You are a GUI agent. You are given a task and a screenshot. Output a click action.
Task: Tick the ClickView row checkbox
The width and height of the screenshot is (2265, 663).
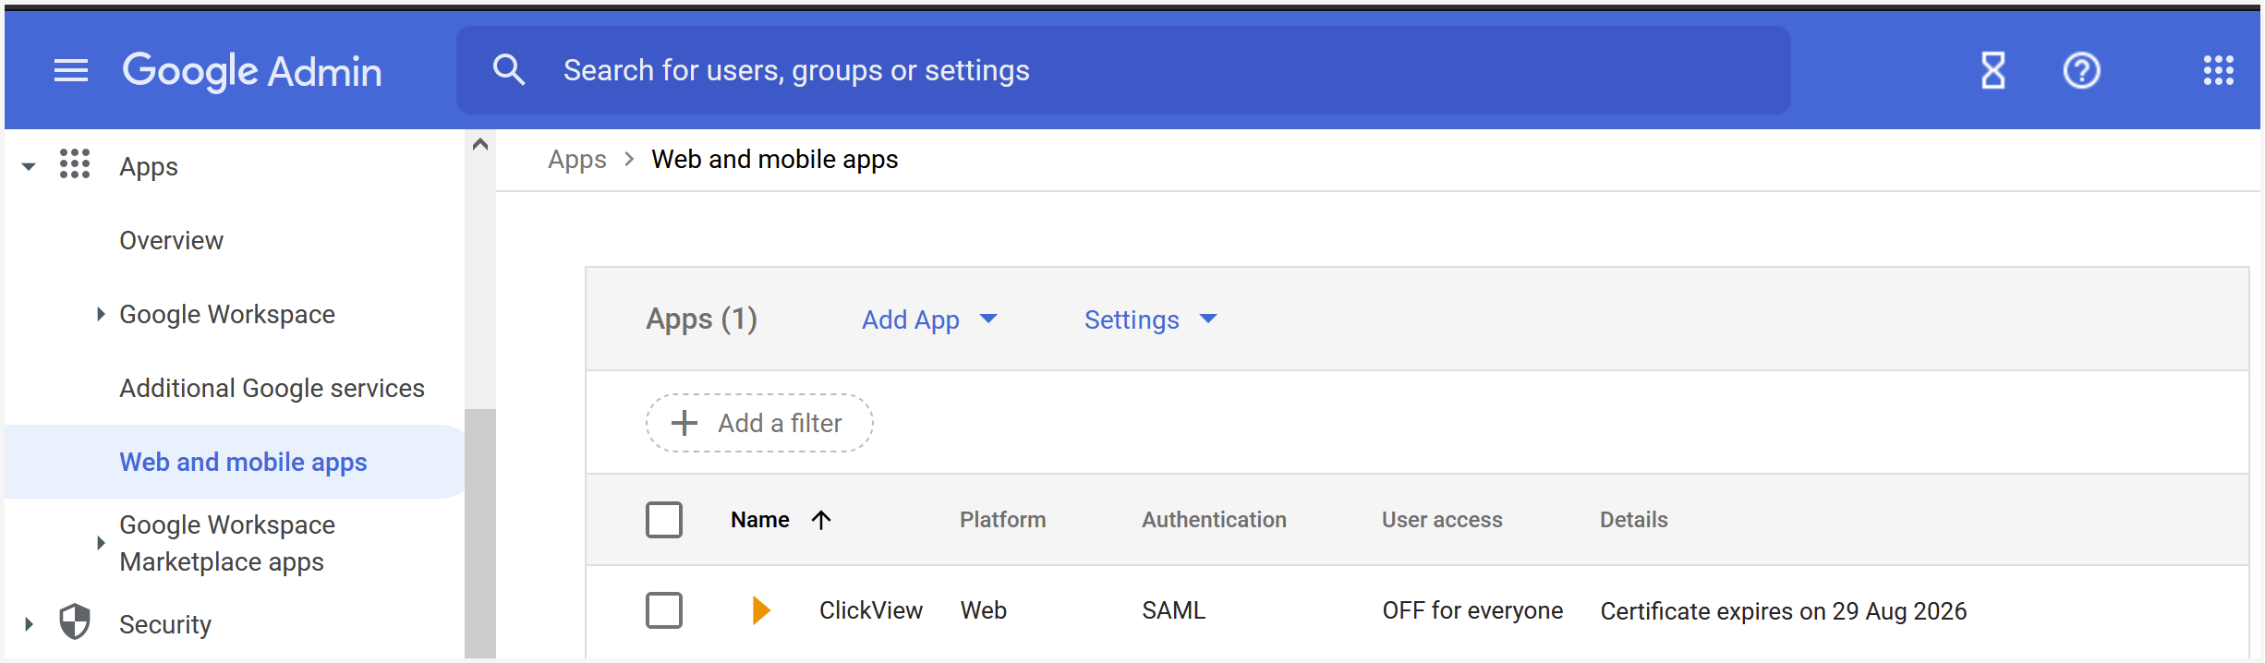[664, 610]
